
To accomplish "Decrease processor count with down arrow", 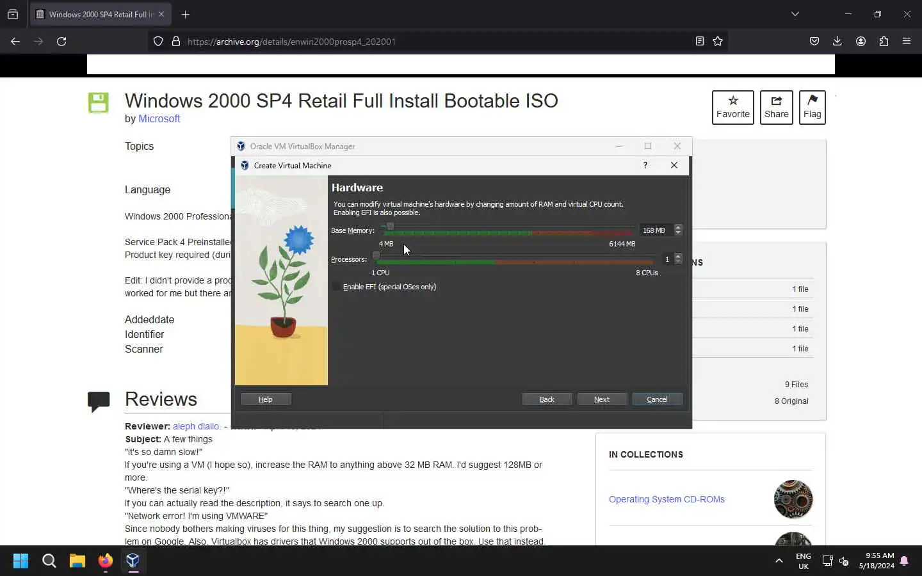I will point(678,262).
